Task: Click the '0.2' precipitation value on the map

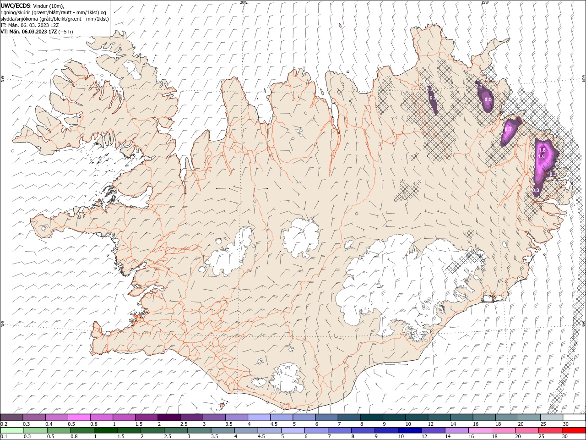Action: pyautogui.click(x=433, y=98)
